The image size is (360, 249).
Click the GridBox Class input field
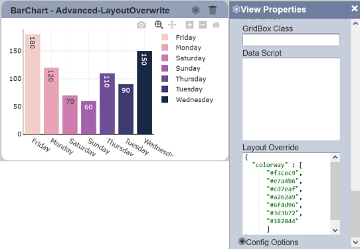click(x=291, y=40)
